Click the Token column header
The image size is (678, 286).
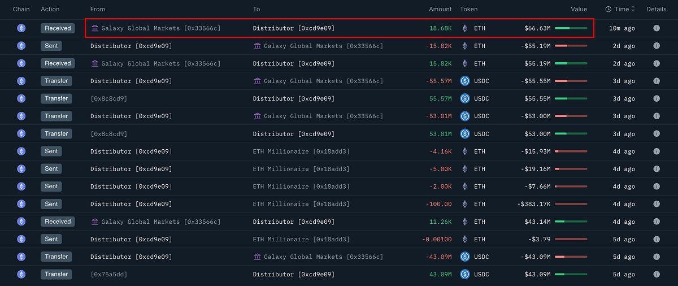click(x=468, y=9)
